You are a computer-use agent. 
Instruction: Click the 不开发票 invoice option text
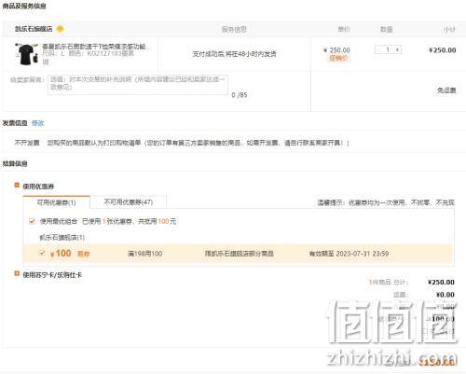pyautogui.click(x=27, y=143)
